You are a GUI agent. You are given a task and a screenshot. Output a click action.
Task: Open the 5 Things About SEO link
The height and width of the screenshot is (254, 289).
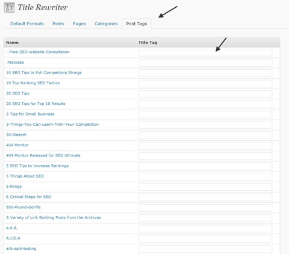click(25, 176)
